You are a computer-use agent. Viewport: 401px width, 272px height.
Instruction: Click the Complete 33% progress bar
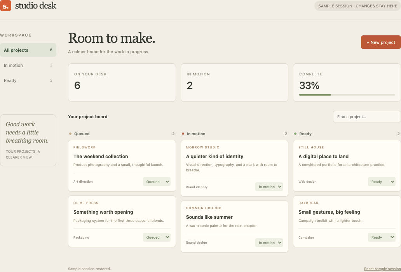click(x=347, y=95)
